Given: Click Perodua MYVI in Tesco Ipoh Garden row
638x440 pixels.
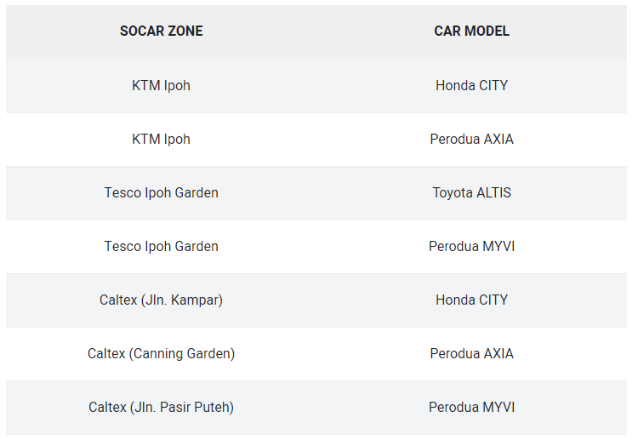Looking at the screenshot, I should point(471,246).
